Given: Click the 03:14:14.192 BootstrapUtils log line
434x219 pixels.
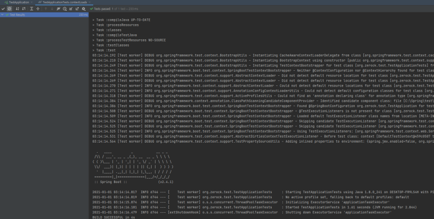Looking at the screenshot, I should tap(263, 56).
